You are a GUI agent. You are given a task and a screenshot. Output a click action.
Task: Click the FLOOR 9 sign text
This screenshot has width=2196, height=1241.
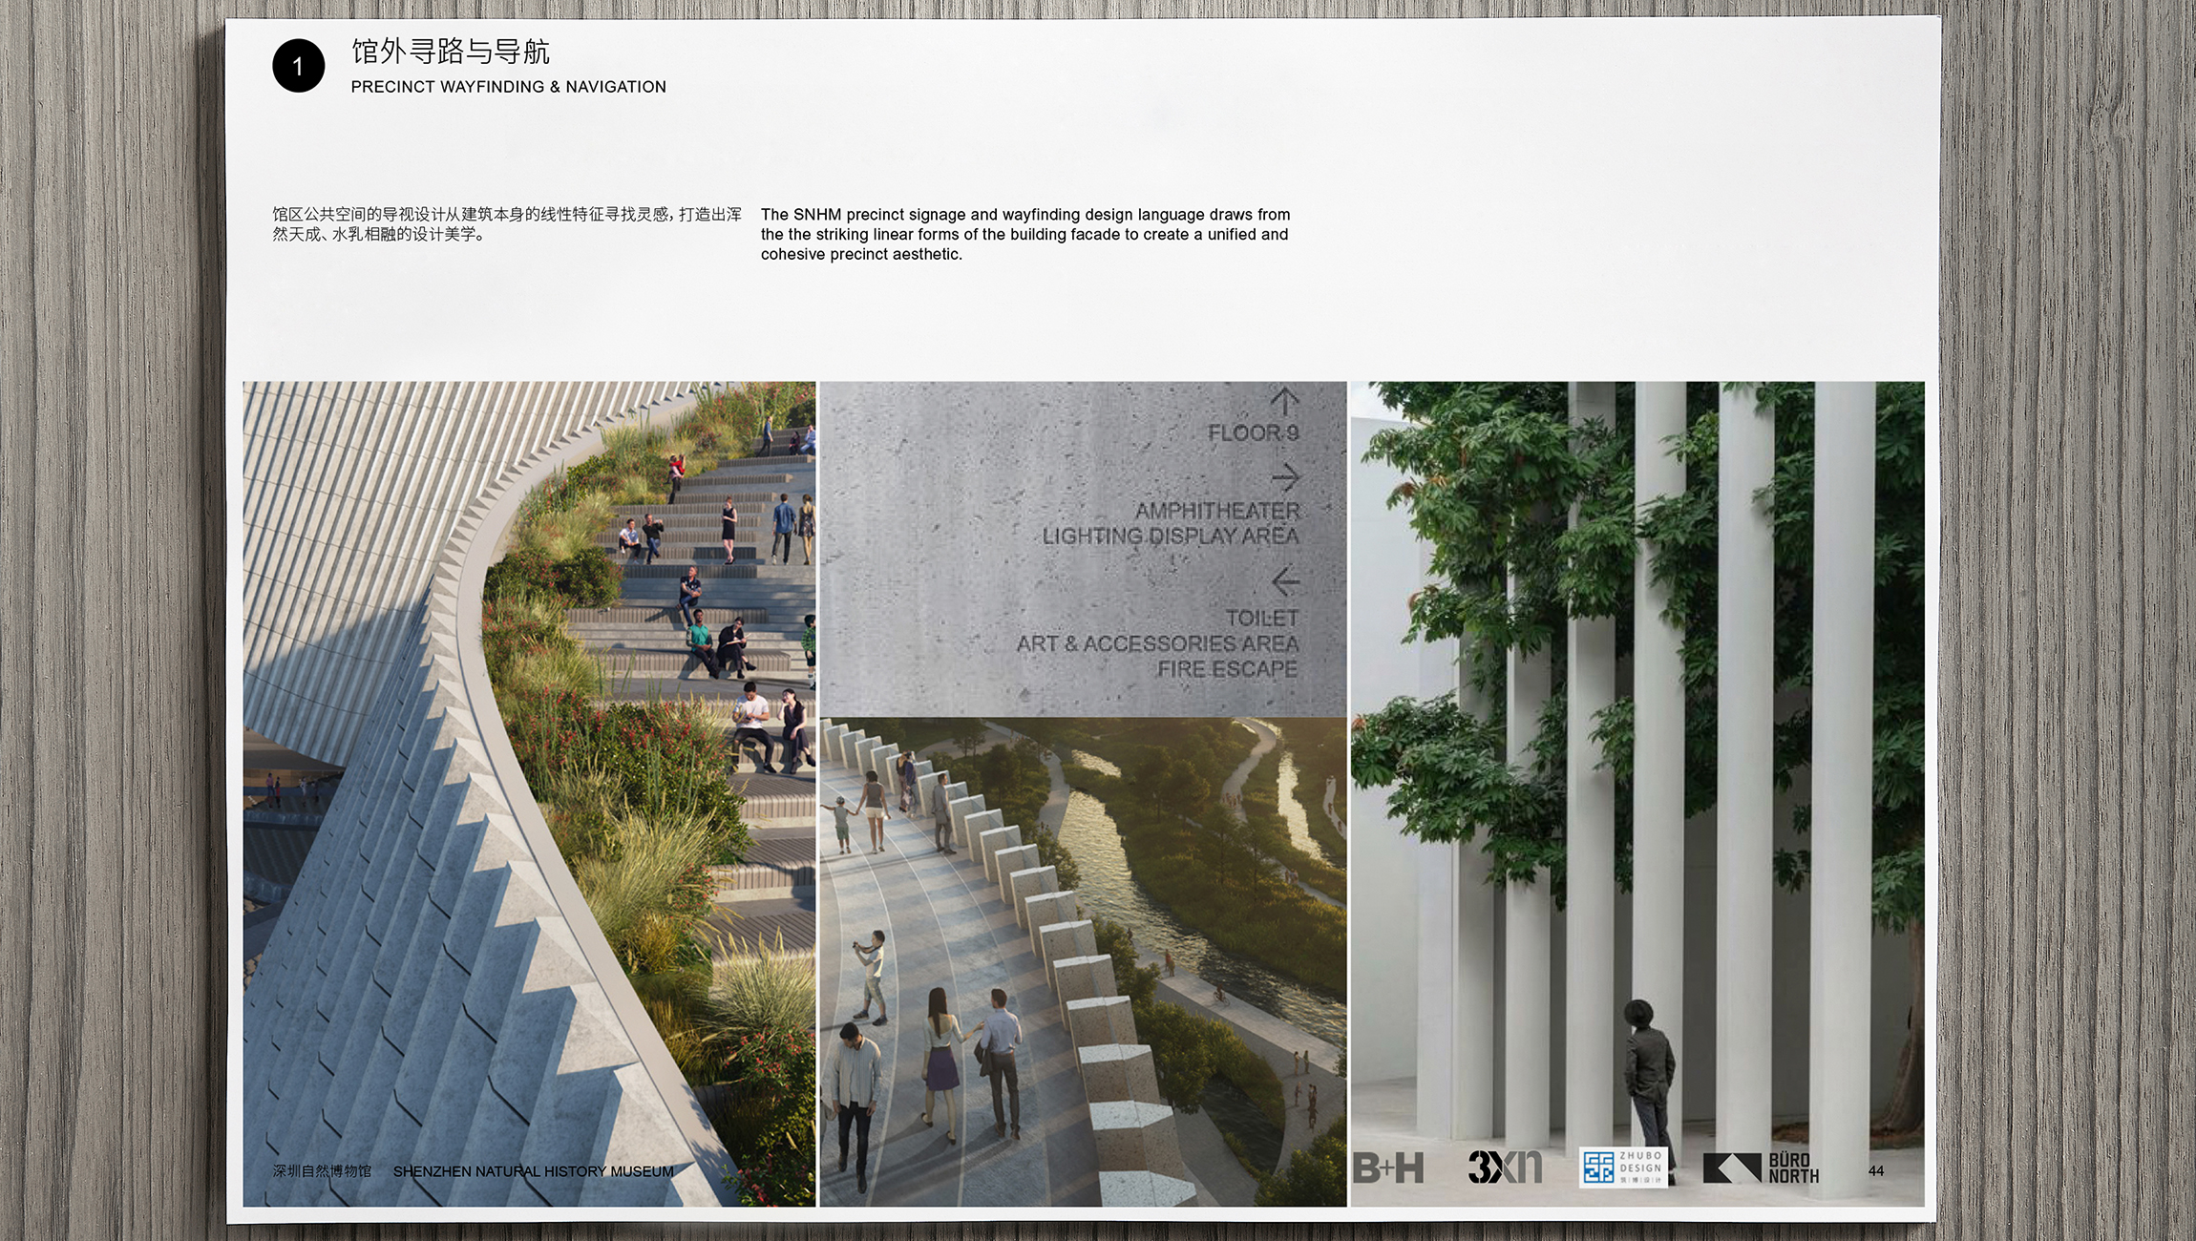[1252, 433]
